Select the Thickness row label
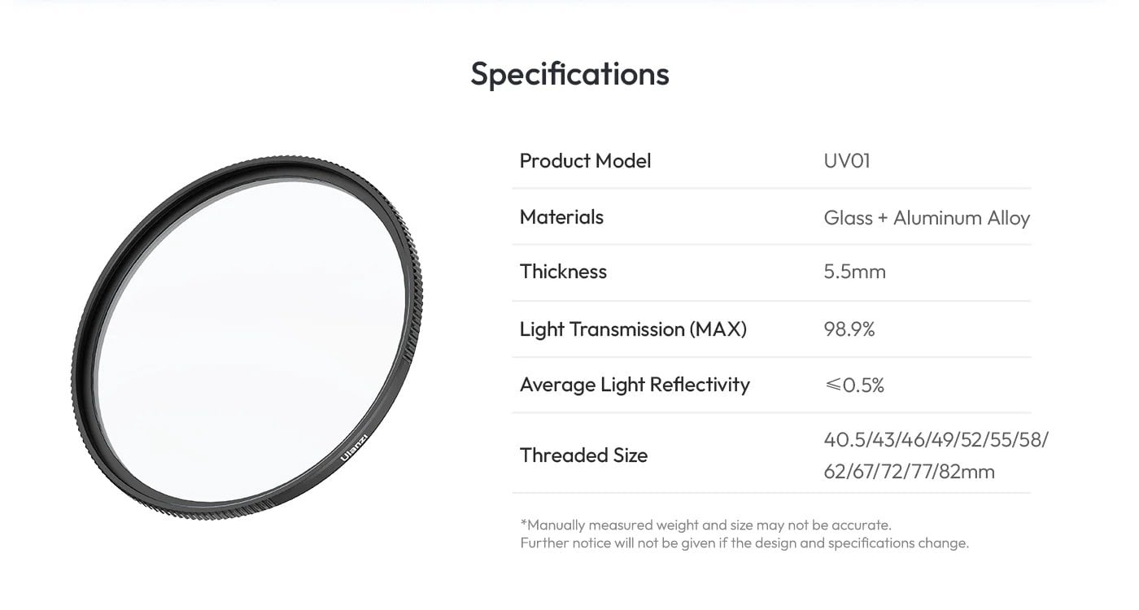 [x=563, y=272]
